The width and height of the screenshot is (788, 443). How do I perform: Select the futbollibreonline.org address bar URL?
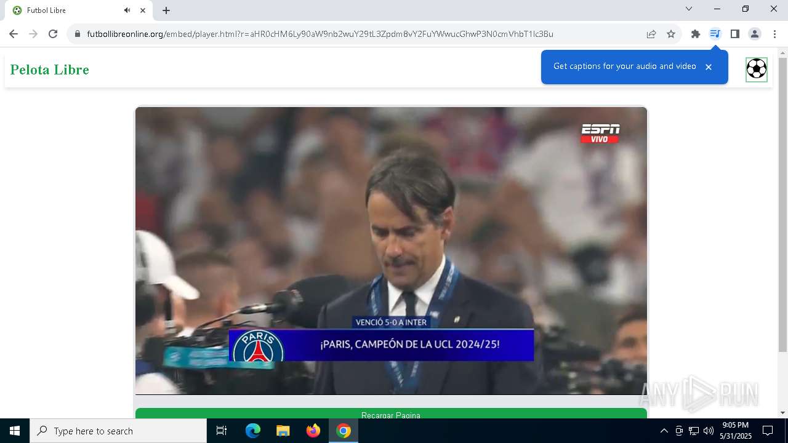[320, 34]
